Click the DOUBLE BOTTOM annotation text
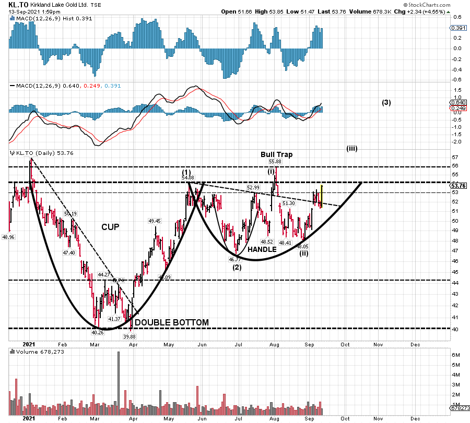 (x=172, y=323)
